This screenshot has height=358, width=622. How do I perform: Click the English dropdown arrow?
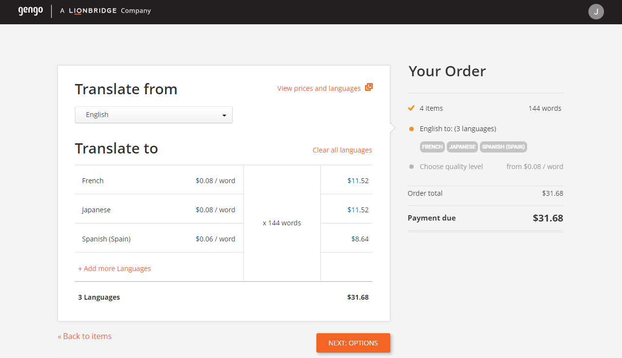[x=224, y=115]
